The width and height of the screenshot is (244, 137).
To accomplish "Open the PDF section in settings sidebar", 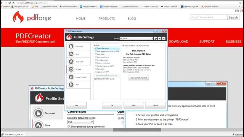I will (79, 84).
